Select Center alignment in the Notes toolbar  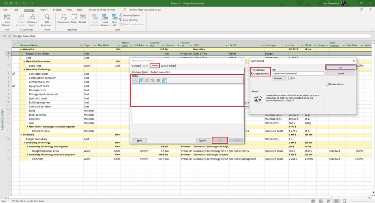(x=147, y=81)
